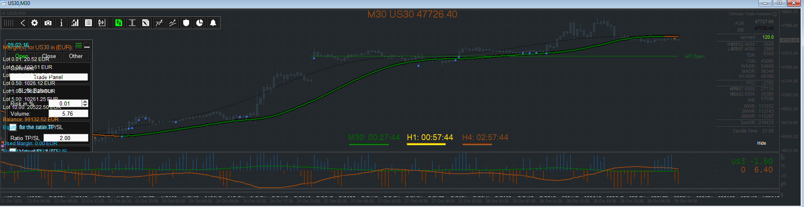Open the US30,M30 chart window dropdown arrow
804x207 pixels.
click(x=4, y=13)
